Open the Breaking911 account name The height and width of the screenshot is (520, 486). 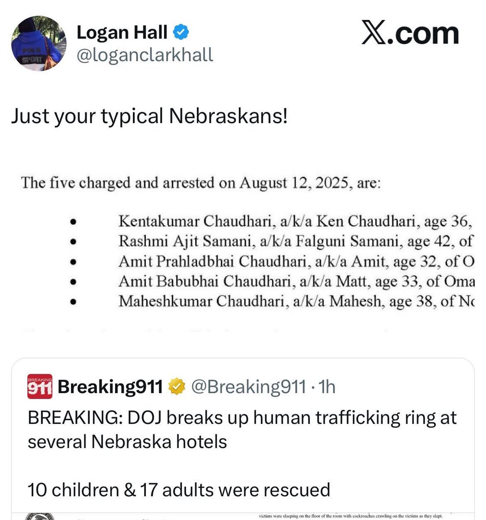(x=110, y=387)
